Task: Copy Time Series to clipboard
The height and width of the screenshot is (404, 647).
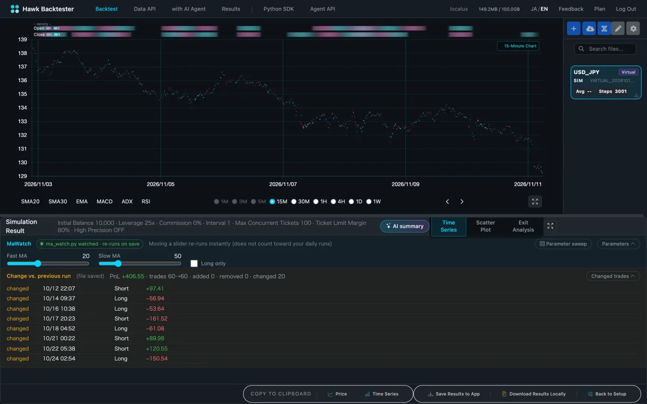Action: [382, 394]
